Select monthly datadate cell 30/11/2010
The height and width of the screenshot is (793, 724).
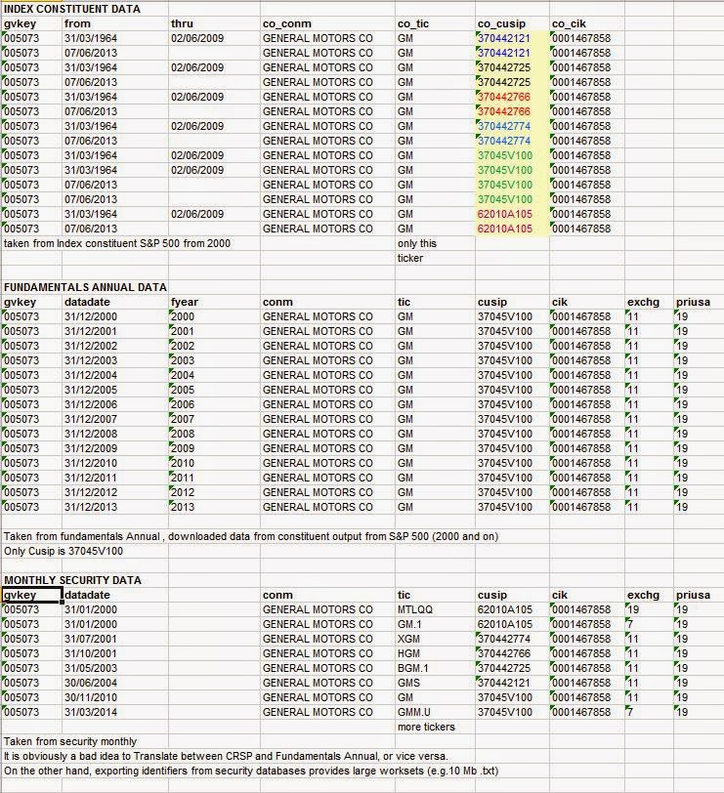115,697
